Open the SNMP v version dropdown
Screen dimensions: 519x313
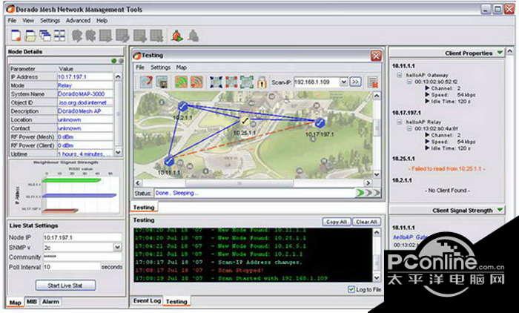tap(117, 247)
